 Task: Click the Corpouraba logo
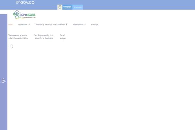point(24,15)
